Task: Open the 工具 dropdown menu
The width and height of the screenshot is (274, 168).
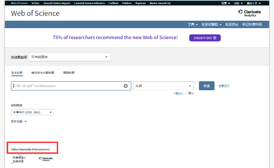Action: 193,25
